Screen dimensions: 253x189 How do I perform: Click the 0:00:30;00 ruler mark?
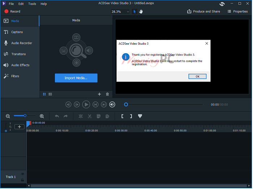pos(121,131)
